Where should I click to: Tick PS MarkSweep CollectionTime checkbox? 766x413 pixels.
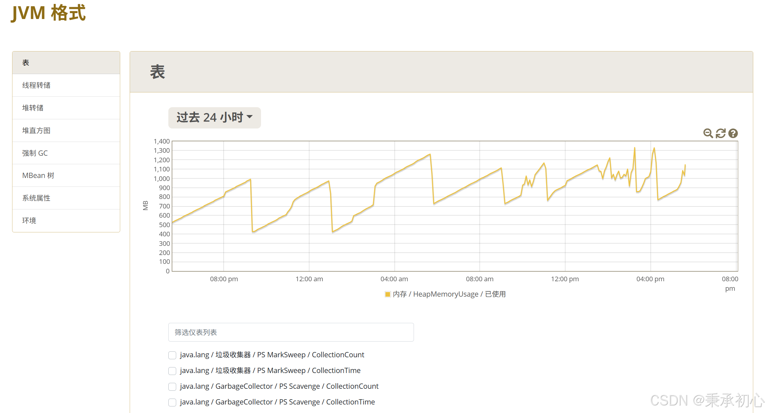[x=172, y=371]
